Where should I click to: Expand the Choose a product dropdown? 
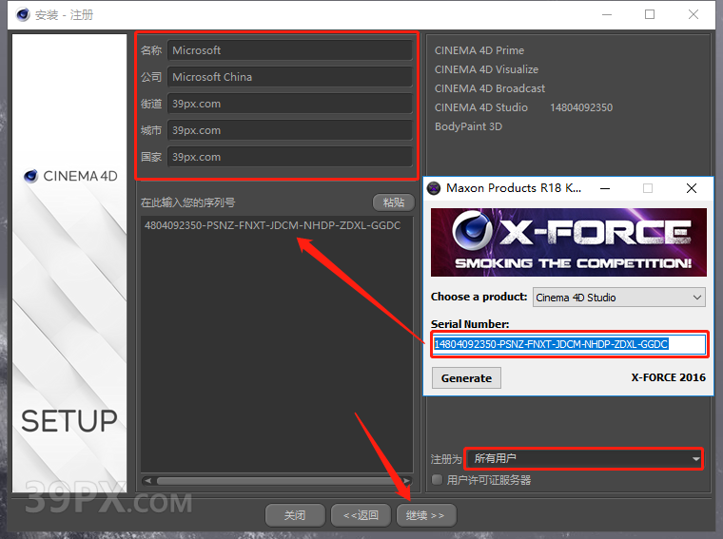618,298
